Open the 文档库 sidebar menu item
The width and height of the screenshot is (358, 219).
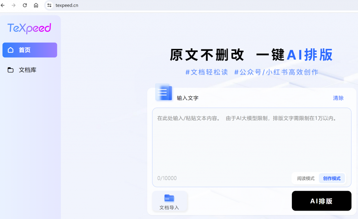point(28,70)
